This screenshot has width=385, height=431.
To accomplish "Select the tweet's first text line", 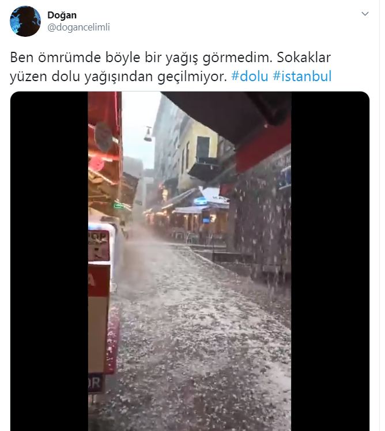I will point(171,58).
